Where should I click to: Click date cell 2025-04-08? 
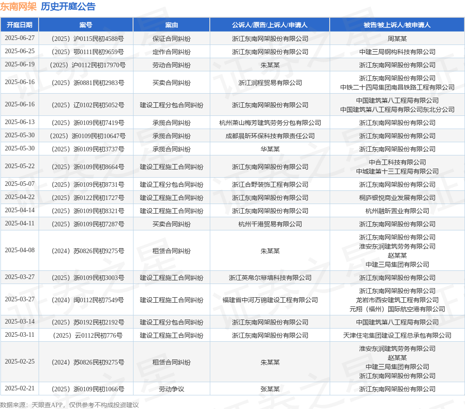pos(20,250)
